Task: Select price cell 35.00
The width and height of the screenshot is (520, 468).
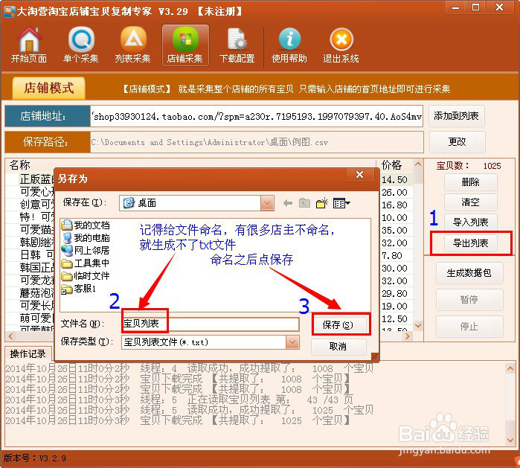Action: pyautogui.click(x=394, y=230)
